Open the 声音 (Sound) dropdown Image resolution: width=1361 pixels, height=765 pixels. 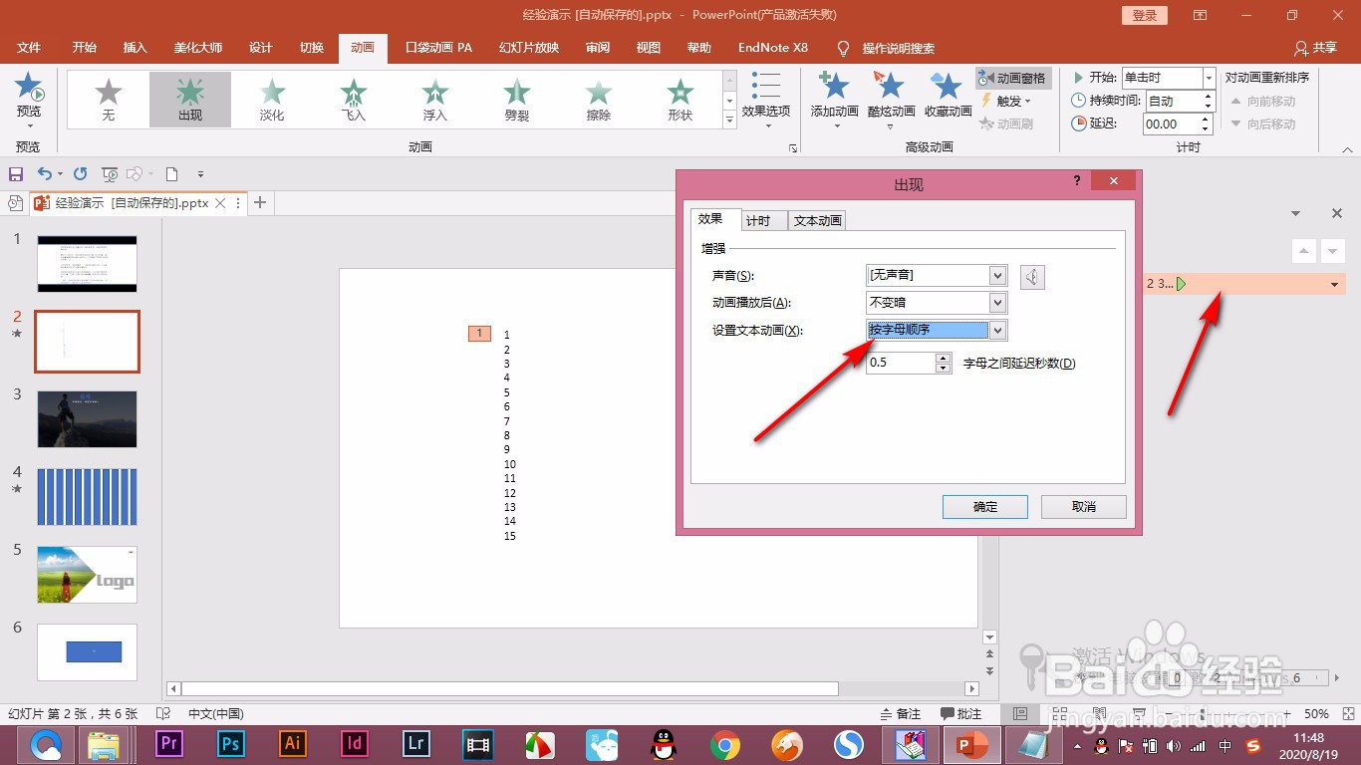pyautogui.click(x=997, y=274)
